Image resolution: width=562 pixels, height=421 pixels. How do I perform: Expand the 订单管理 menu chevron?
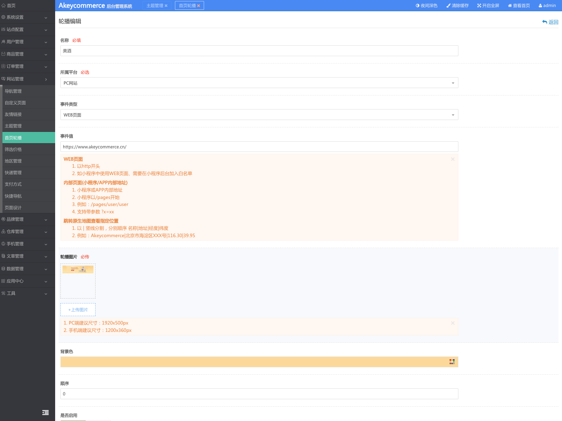[x=46, y=67]
